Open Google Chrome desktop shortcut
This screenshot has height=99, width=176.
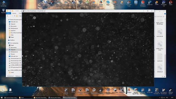94,3
